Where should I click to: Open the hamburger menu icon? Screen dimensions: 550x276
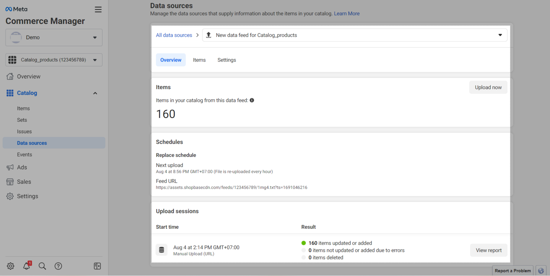click(98, 10)
